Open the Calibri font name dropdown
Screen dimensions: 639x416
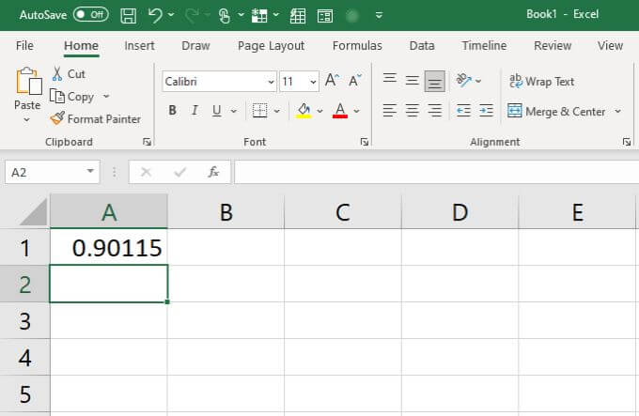coord(271,82)
